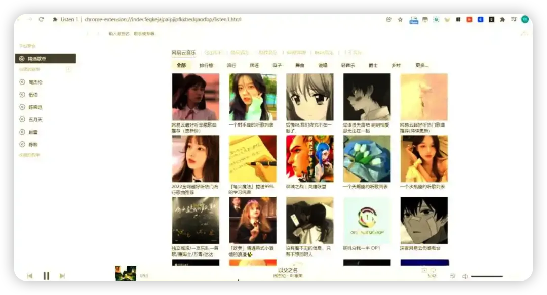The height and width of the screenshot is (295, 547).
Task: Click the pale bird-wing extension icon
Action: click(x=447, y=20)
